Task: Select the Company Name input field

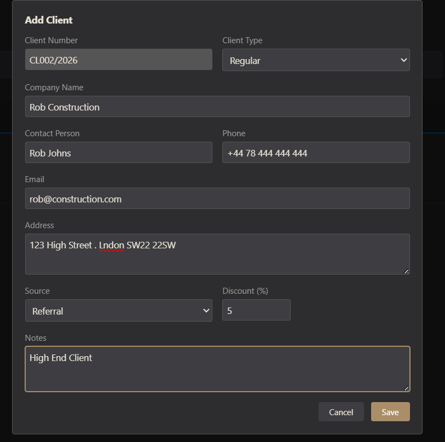Action: [x=217, y=107]
